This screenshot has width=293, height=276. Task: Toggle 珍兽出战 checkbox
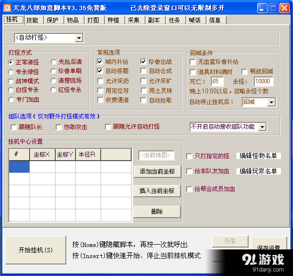point(144,62)
